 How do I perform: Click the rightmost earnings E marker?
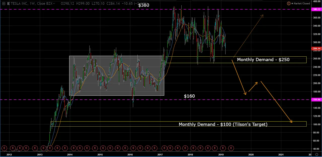231,148
